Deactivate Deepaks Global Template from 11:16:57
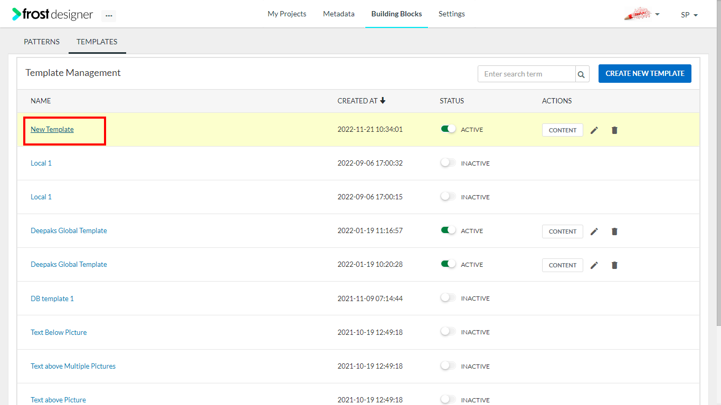 [448, 230]
